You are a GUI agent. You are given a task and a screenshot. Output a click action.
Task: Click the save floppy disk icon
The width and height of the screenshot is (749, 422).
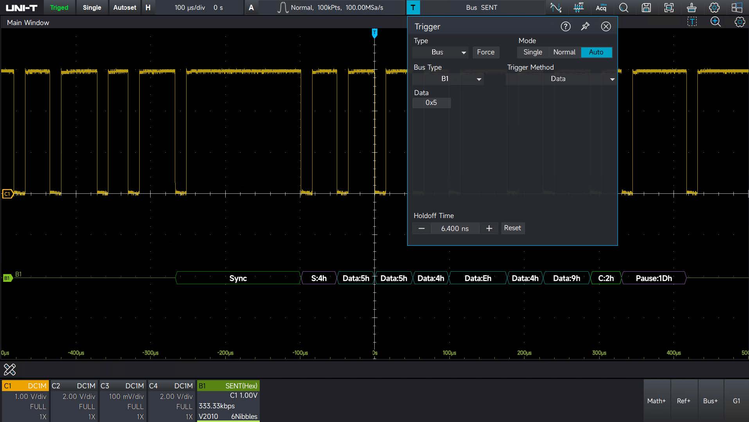point(646,7)
